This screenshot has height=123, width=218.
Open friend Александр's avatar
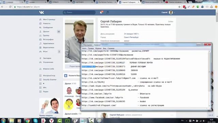point(69,91)
